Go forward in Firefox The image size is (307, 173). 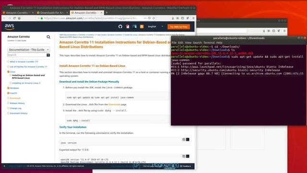pos(10,18)
